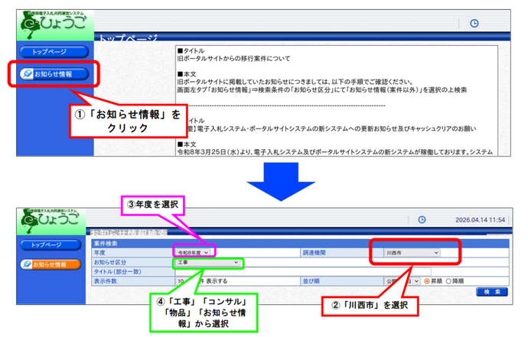
Task: Click the notice title 旧ポータルサイトからの移行案件について
Action: click(233, 59)
